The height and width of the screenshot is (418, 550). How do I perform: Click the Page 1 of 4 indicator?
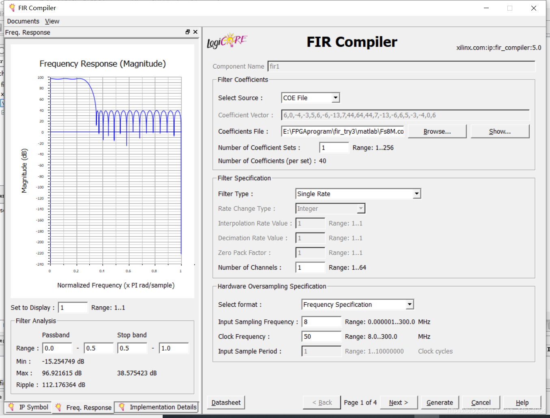[x=360, y=403]
